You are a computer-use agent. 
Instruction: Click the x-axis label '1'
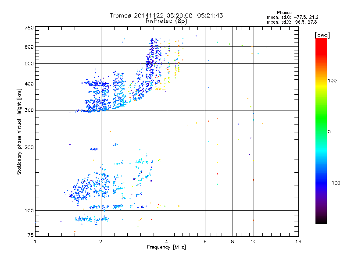(35, 242)
